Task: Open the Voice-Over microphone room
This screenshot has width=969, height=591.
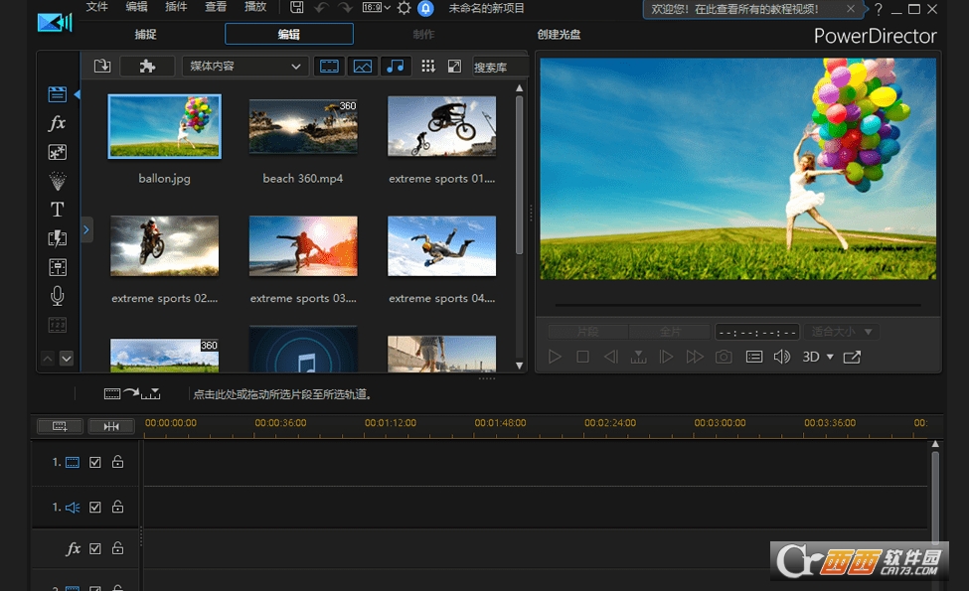Action: click(57, 296)
